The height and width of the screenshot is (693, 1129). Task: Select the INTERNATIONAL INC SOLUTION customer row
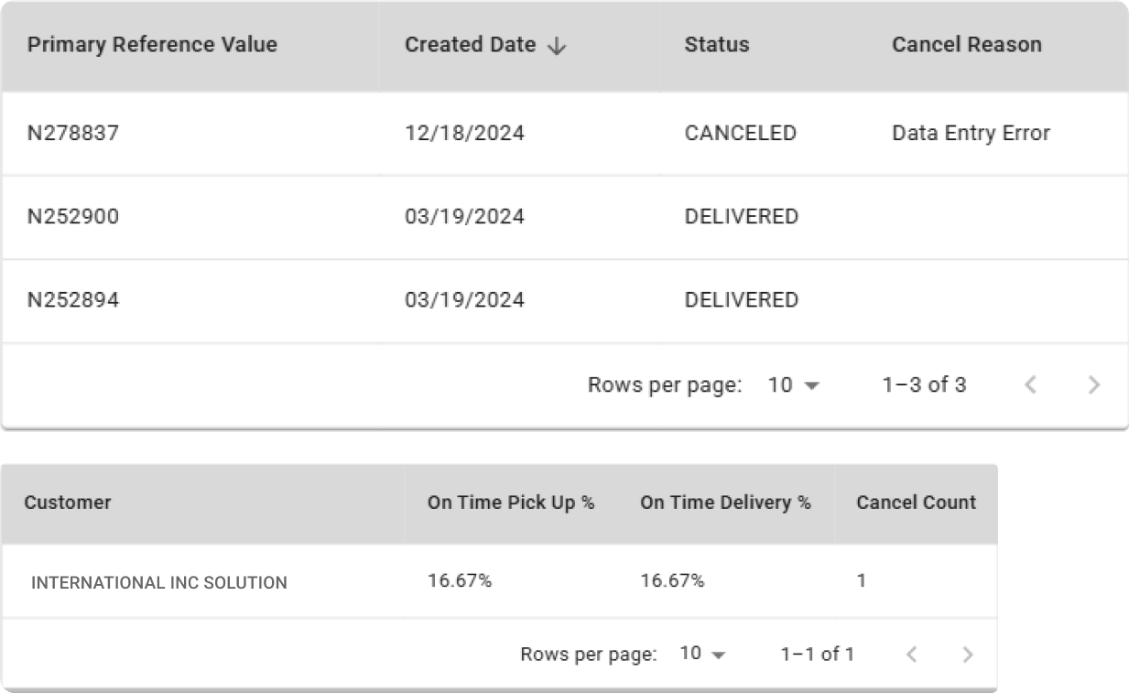(x=159, y=582)
